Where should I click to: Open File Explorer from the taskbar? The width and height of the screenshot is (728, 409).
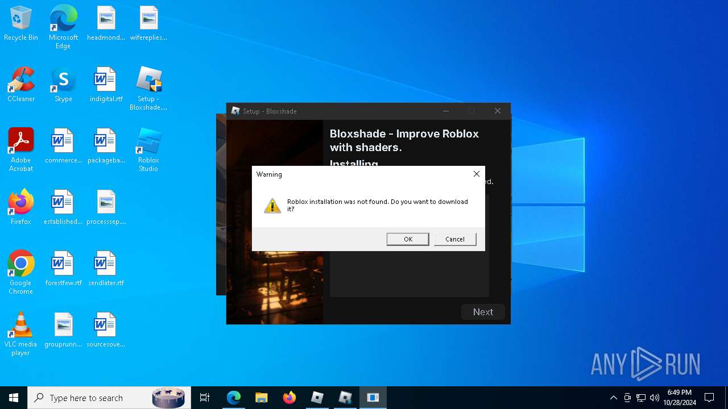261,398
